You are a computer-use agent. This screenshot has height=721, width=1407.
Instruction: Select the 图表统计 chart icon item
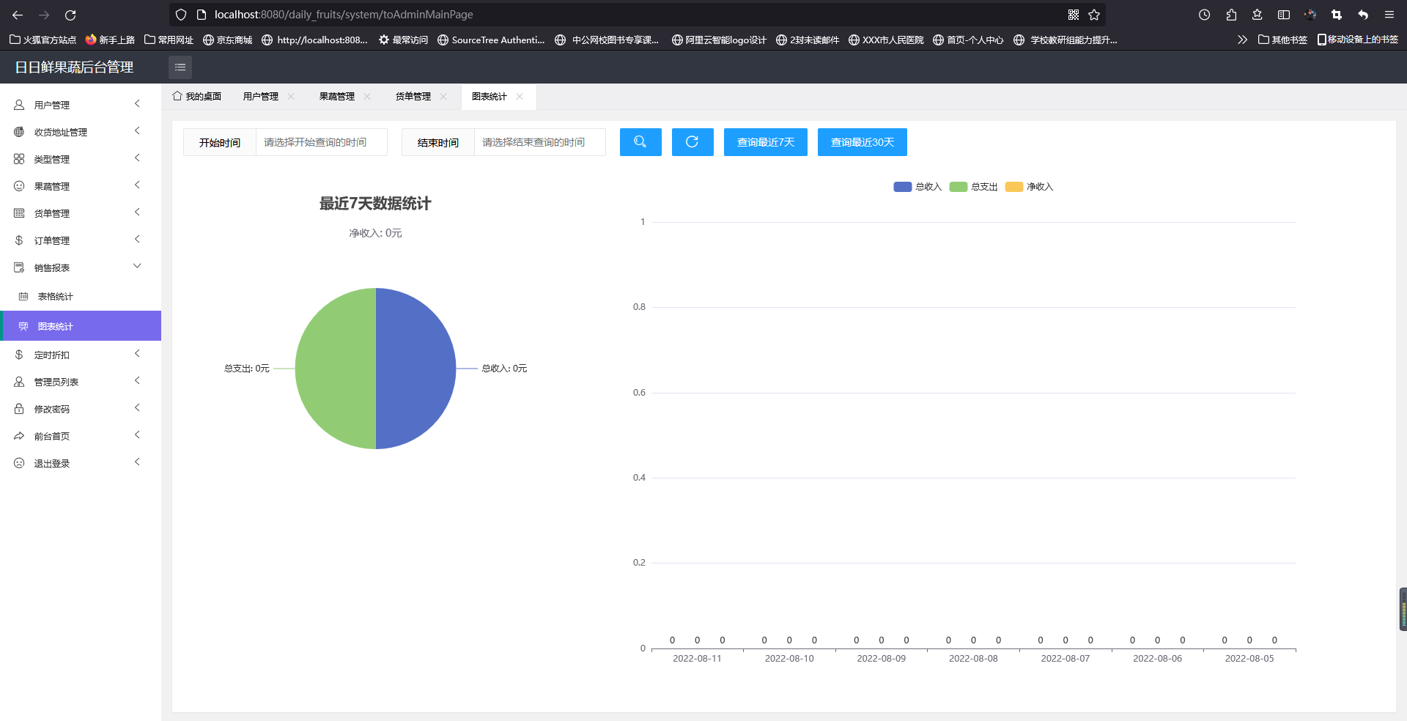24,326
